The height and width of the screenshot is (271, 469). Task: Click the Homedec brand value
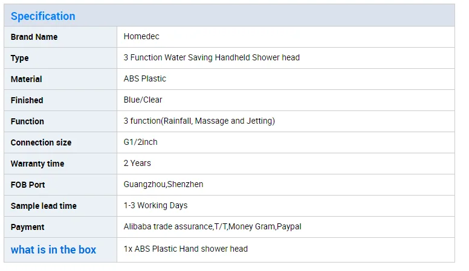pyautogui.click(x=142, y=36)
